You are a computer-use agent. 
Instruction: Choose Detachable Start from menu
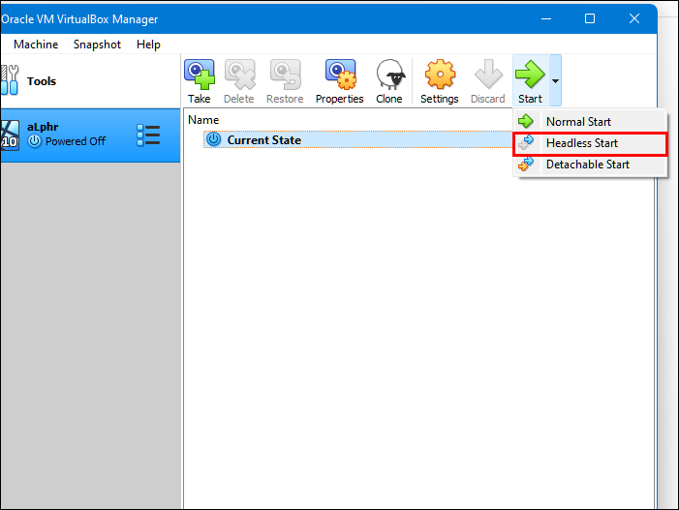[x=590, y=165]
